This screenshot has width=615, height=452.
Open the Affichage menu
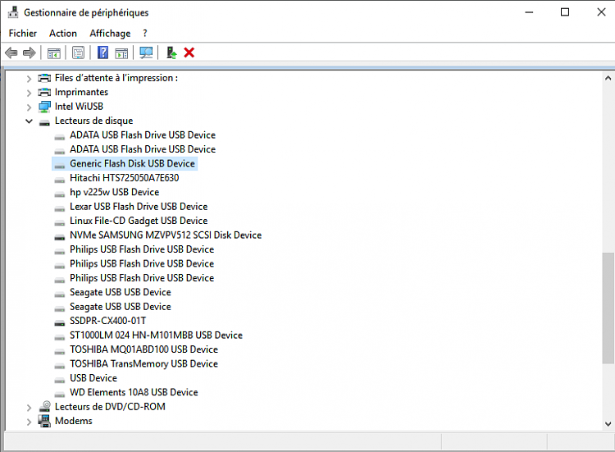tap(110, 34)
